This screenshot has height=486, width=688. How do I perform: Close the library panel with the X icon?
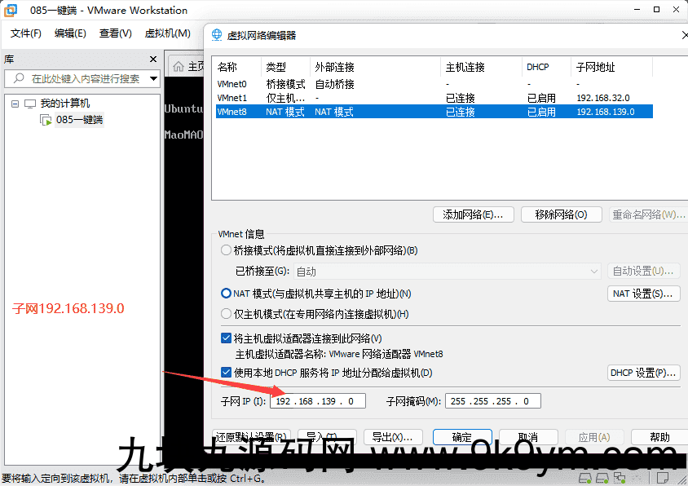pos(153,60)
